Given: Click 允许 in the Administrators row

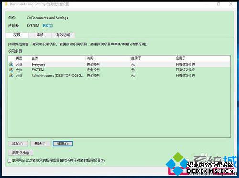Looking at the screenshot, I should tap(19, 75).
